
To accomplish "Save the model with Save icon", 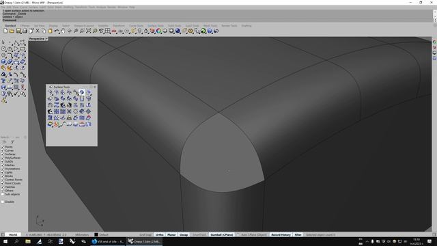I will pos(18,31).
